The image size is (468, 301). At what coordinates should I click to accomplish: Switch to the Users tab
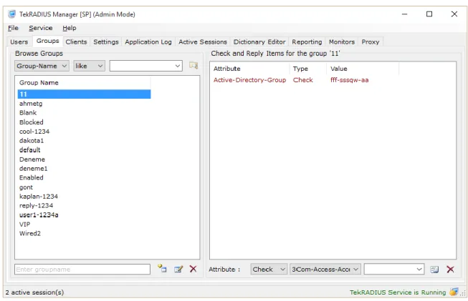tap(19, 42)
